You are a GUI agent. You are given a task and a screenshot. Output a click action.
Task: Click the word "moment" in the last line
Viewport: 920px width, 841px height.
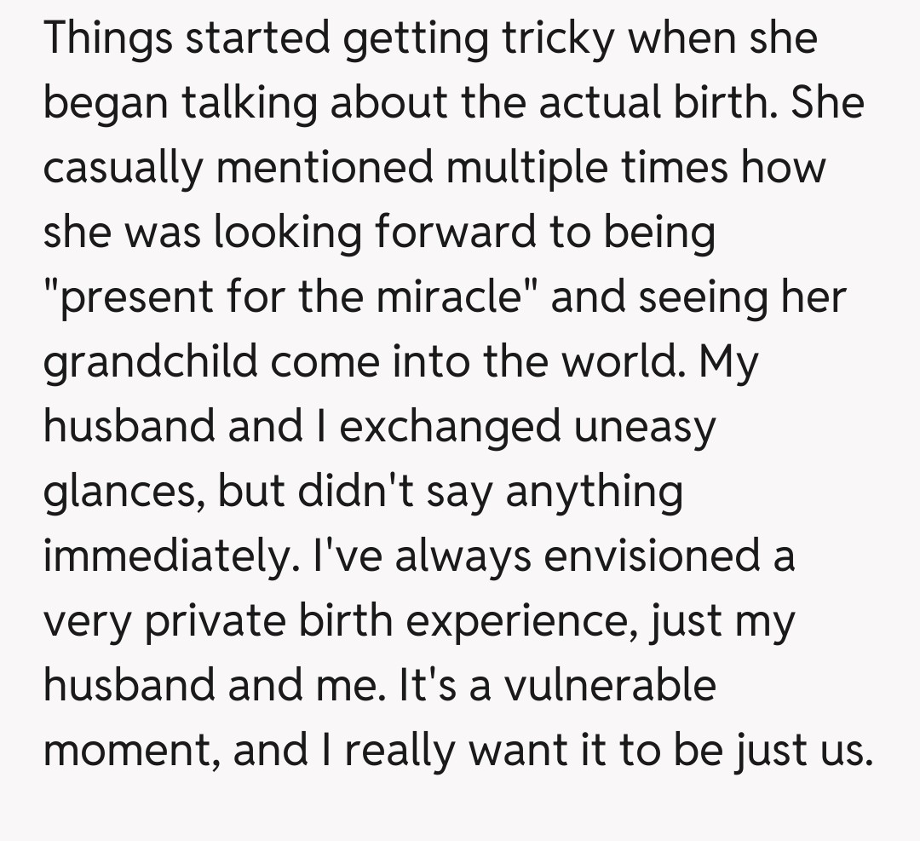pyautogui.click(x=128, y=752)
